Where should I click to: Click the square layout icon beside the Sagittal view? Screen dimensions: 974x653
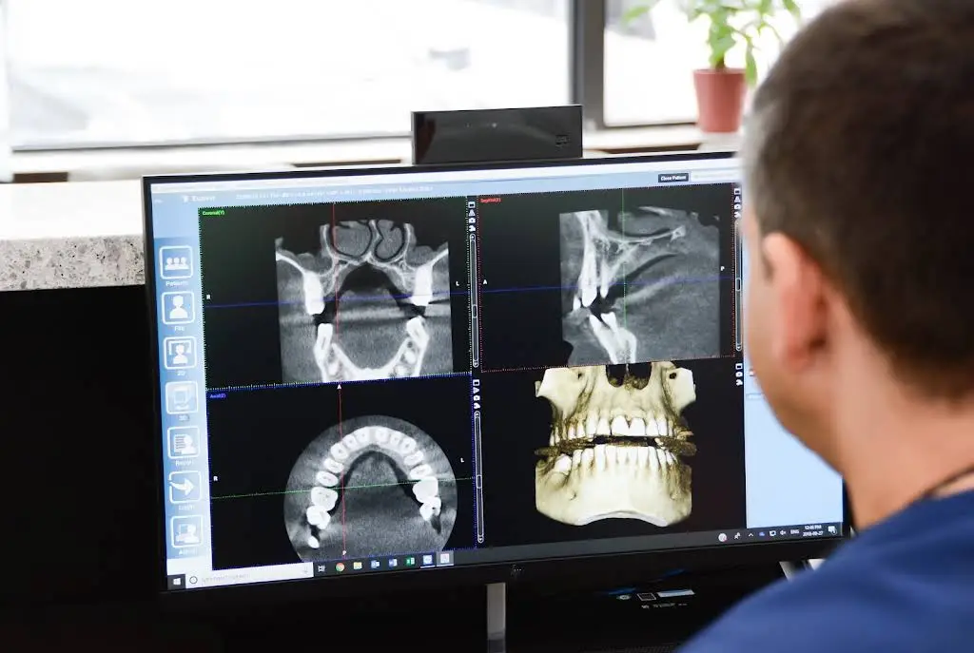point(737,192)
